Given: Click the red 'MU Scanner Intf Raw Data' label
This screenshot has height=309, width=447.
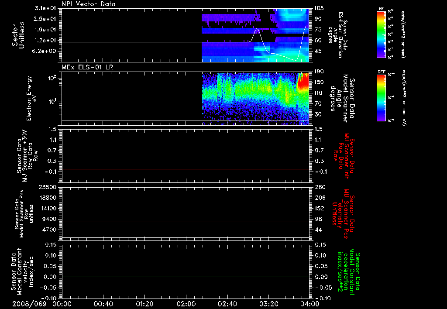Looking at the screenshot, I should (343, 156).
